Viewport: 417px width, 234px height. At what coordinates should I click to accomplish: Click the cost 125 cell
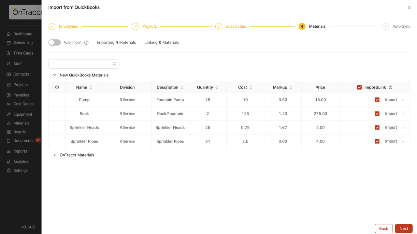(x=245, y=114)
